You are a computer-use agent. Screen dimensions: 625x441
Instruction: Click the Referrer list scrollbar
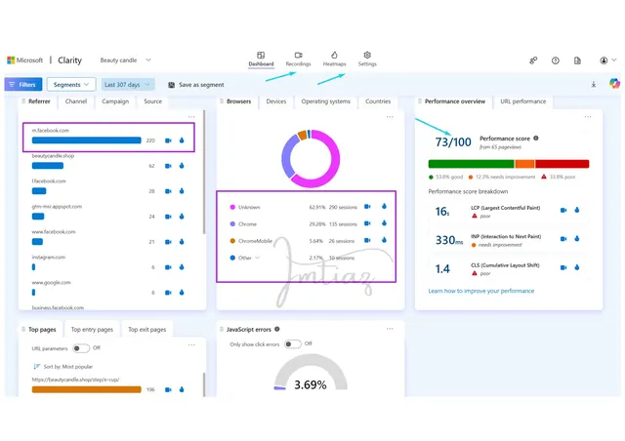click(x=204, y=172)
